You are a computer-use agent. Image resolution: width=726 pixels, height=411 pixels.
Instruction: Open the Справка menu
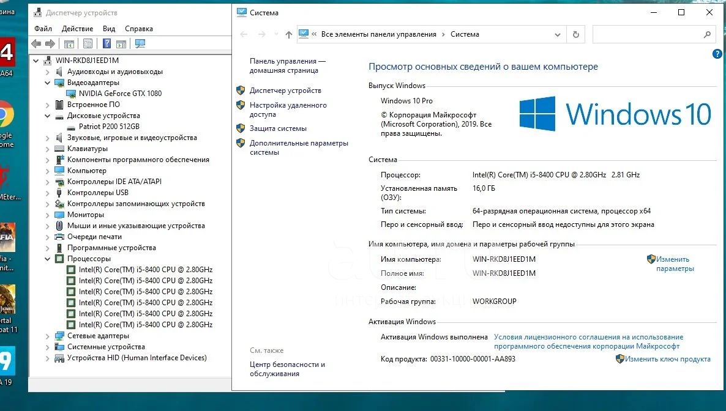click(139, 29)
